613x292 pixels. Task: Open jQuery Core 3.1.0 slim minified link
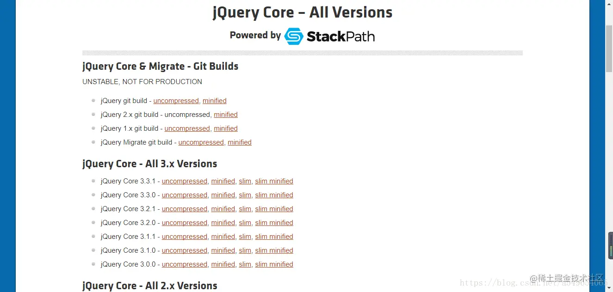[274, 250]
